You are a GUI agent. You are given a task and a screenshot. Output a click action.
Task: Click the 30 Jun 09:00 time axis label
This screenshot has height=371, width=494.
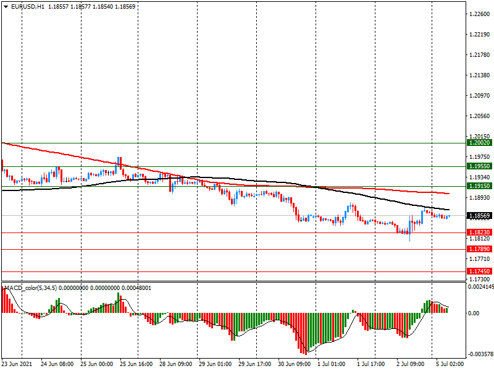click(293, 365)
